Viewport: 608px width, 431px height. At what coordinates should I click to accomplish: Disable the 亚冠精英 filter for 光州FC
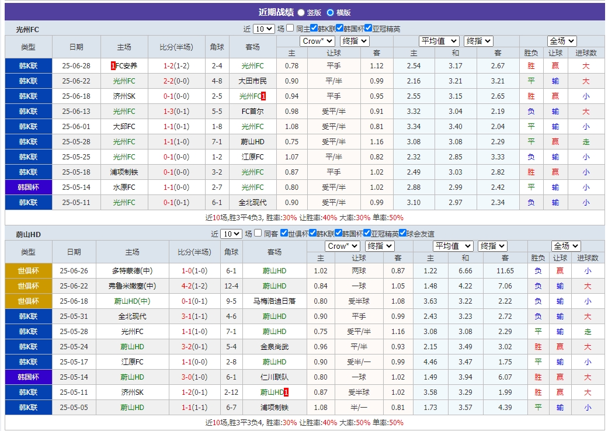369,27
